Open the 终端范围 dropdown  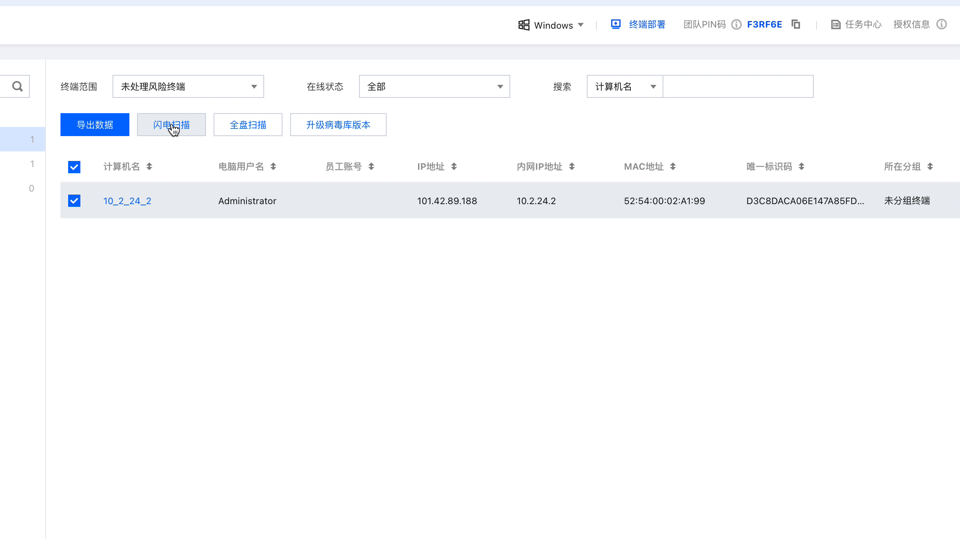click(188, 86)
